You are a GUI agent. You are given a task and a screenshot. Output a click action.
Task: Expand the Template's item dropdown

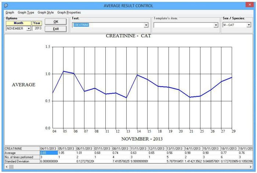click(x=216, y=25)
